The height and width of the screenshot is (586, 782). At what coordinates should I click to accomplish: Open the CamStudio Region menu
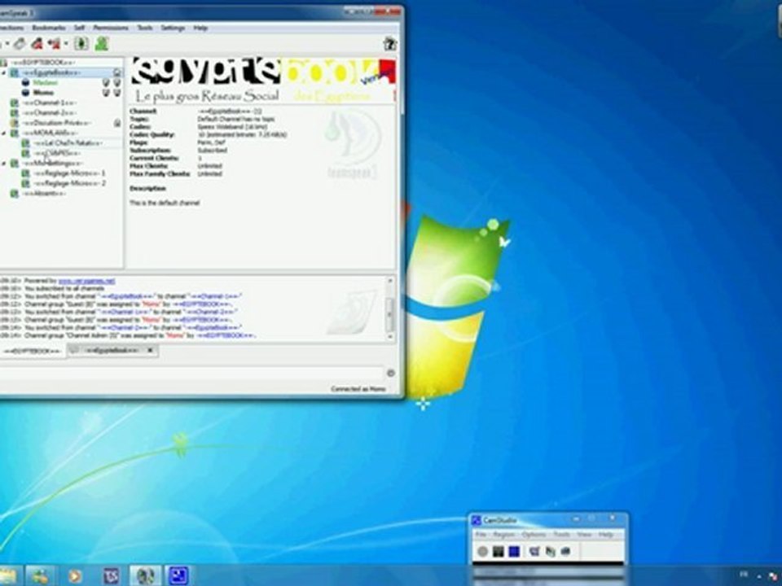click(x=503, y=535)
